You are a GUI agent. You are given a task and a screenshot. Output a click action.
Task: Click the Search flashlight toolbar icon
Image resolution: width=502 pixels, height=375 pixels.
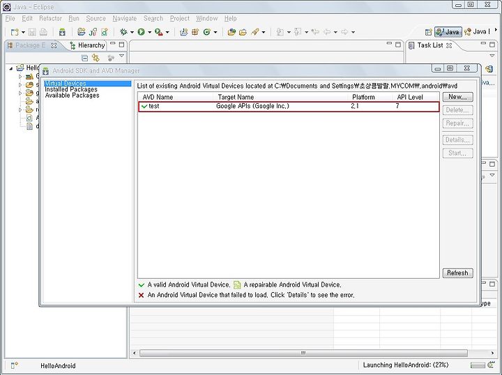[x=255, y=32]
